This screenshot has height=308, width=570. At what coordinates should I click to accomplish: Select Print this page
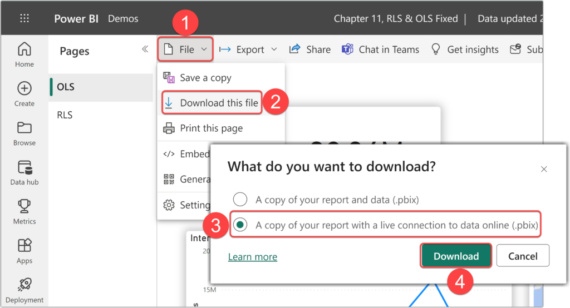220,128
